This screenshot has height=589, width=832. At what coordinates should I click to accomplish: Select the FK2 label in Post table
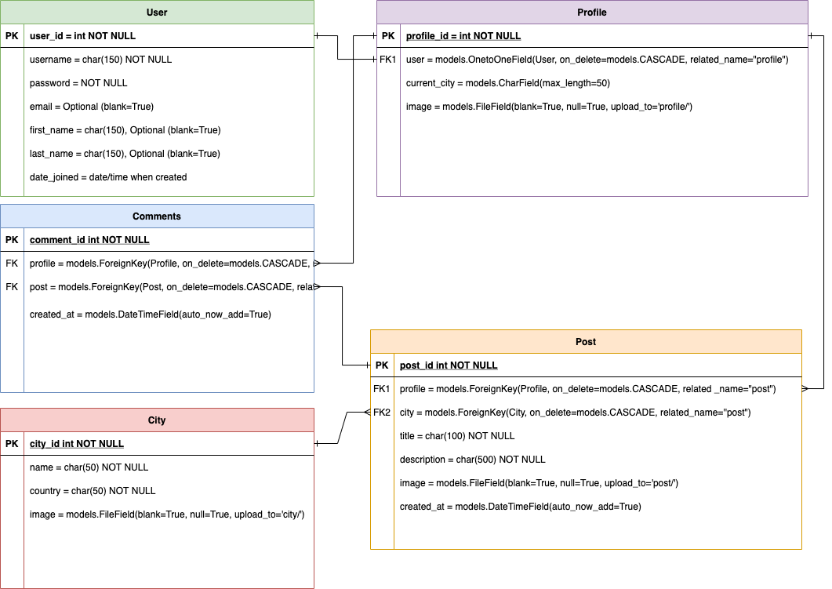click(382, 413)
